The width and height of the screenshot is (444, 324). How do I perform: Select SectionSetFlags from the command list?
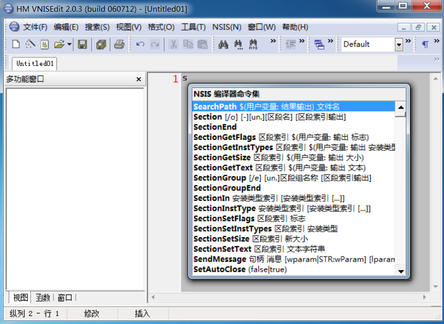(293, 218)
